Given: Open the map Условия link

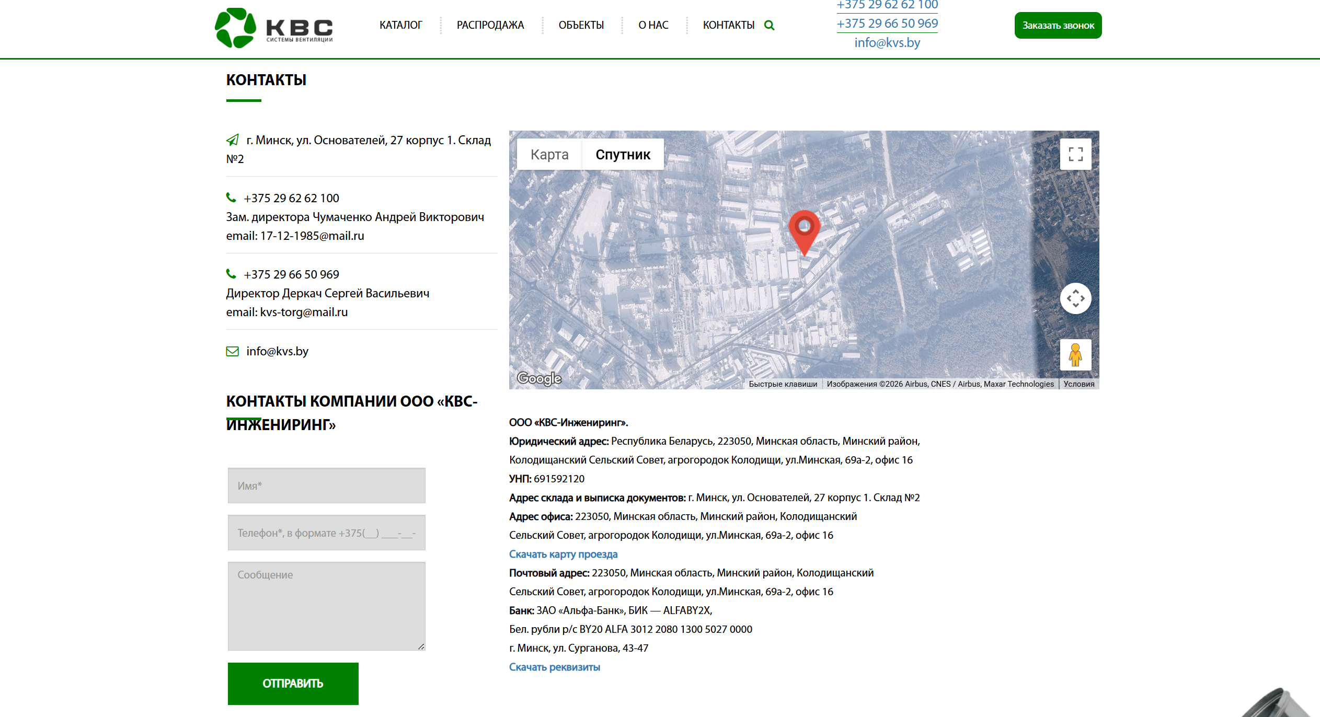Looking at the screenshot, I should [x=1079, y=384].
